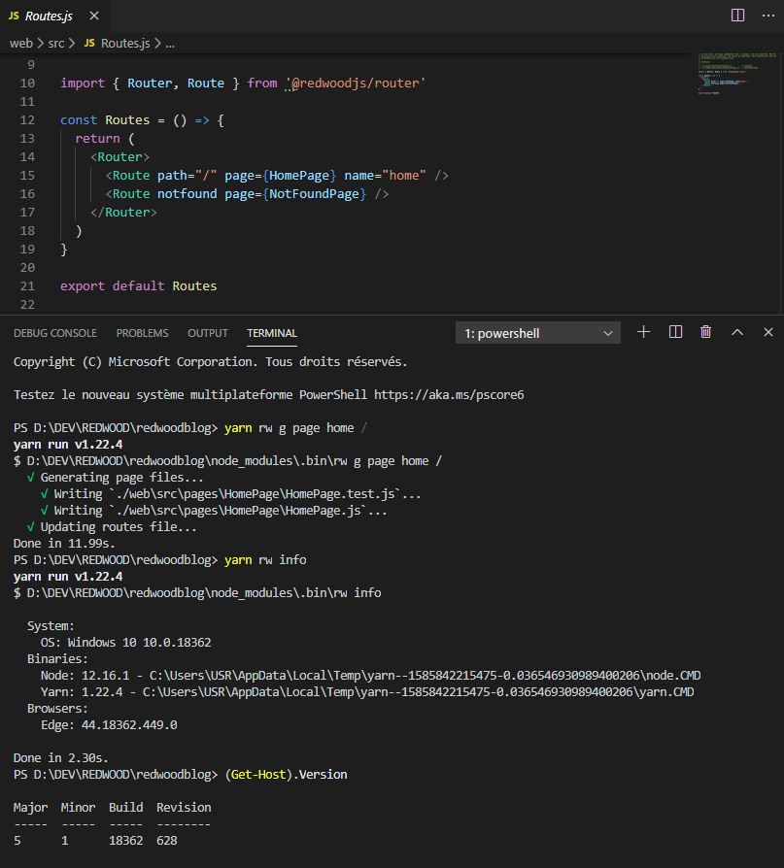The height and width of the screenshot is (868, 784).
Task: Open the '1: powershell' terminal dropdown
Action: 536,331
